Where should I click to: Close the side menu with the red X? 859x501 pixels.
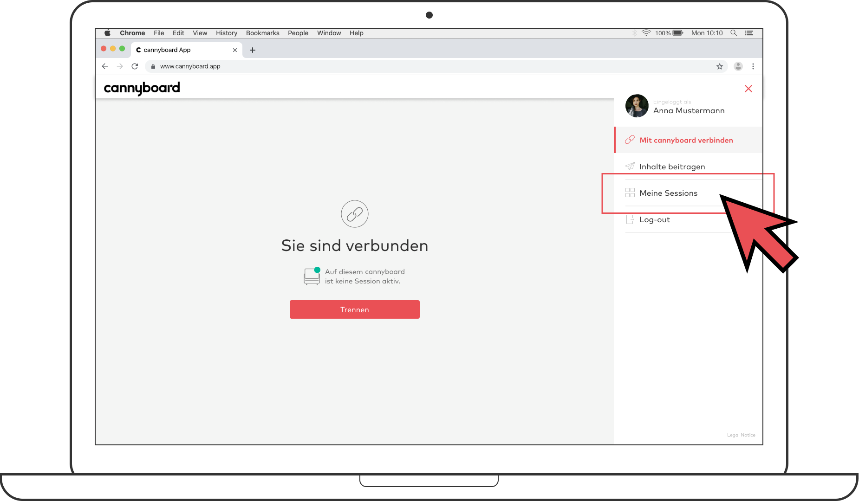[748, 89]
